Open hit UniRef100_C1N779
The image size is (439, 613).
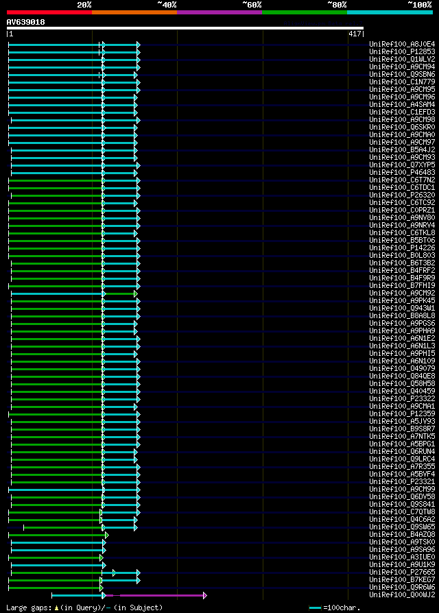(402, 82)
